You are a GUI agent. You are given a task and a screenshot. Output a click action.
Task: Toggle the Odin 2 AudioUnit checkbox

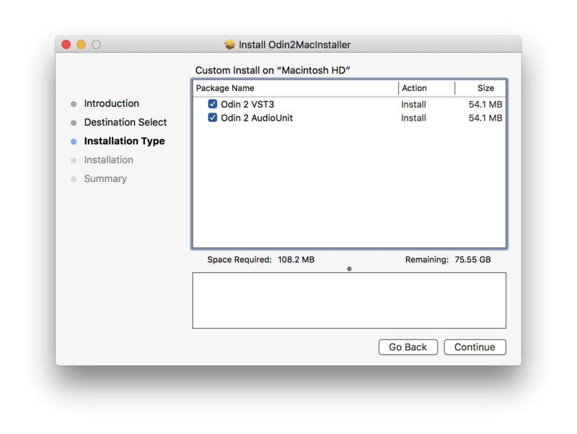[x=213, y=118]
